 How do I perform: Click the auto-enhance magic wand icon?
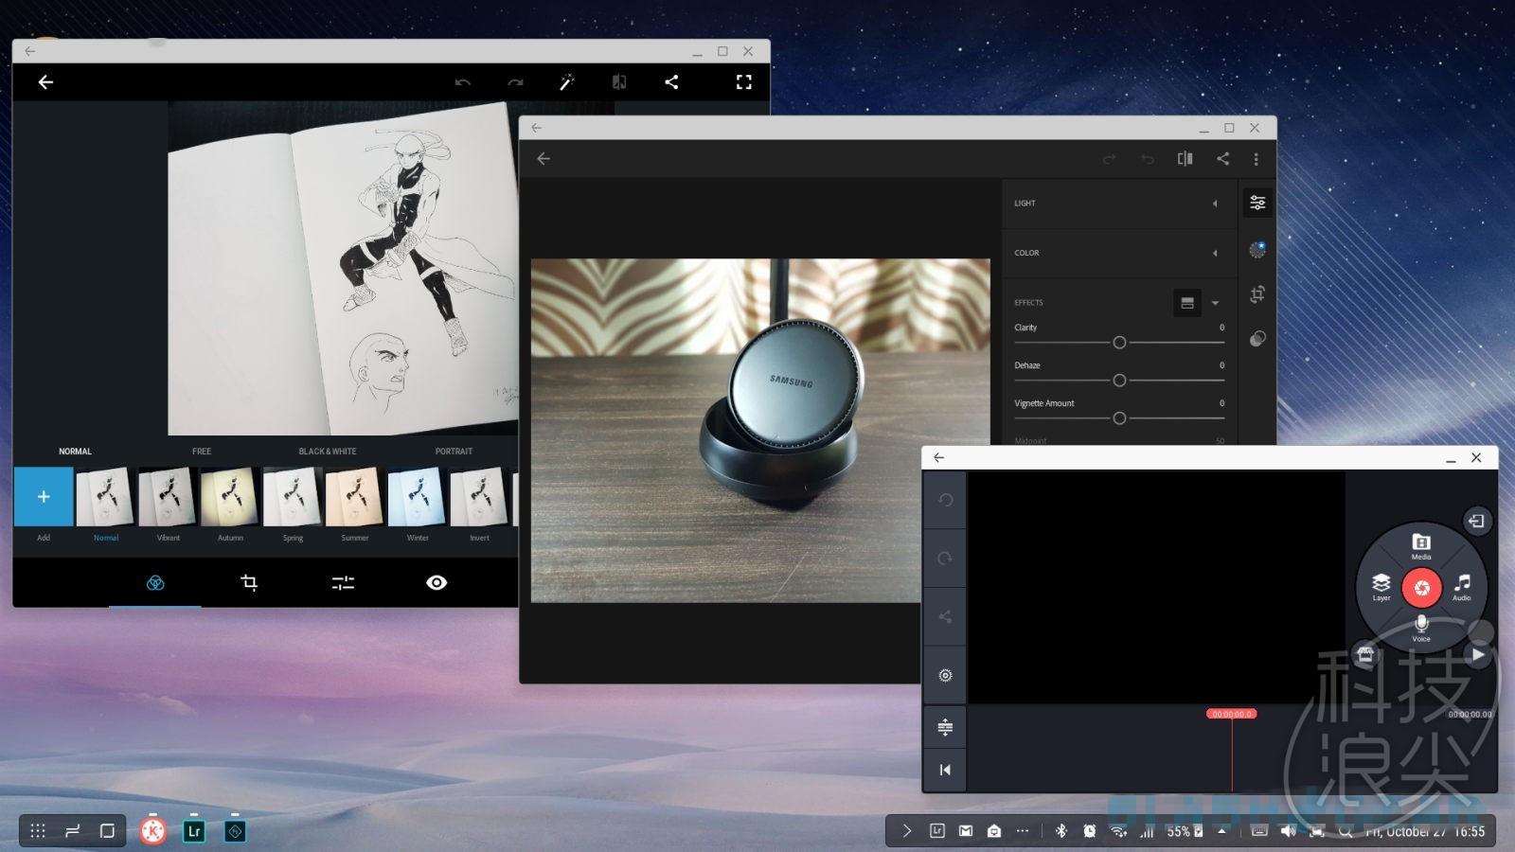(x=566, y=82)
